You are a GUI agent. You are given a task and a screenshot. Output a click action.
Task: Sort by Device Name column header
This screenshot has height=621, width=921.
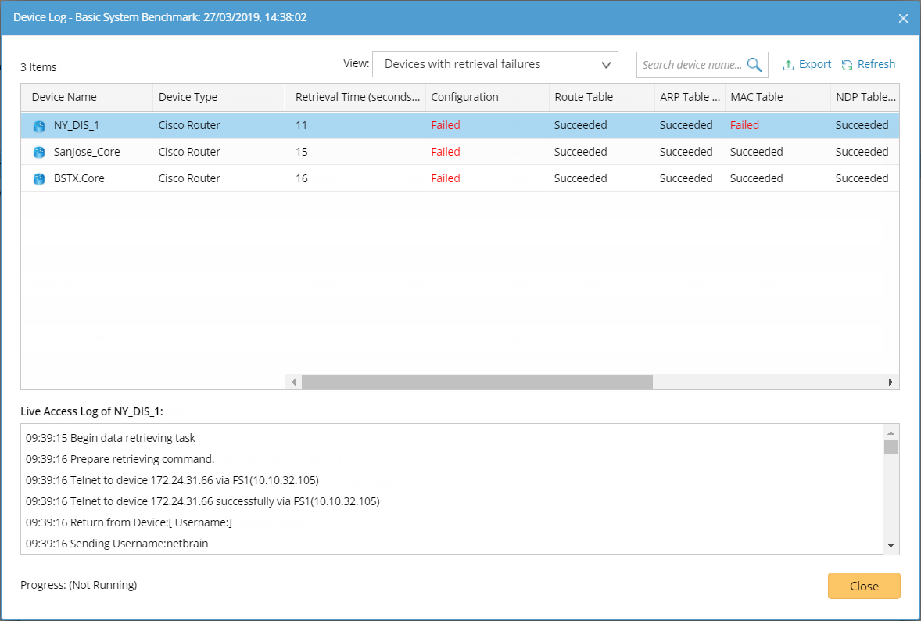pos(64,97)
